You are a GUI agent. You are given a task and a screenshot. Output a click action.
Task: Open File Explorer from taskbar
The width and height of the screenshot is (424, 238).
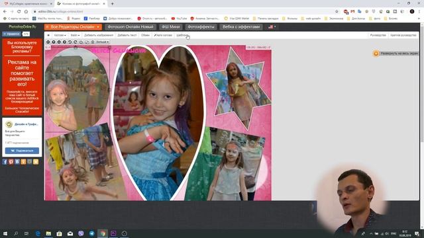(x=48, y=233)
